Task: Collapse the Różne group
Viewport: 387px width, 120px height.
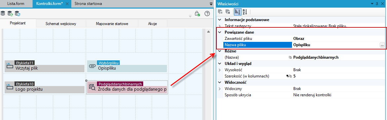Action: (x=220, y=51)
